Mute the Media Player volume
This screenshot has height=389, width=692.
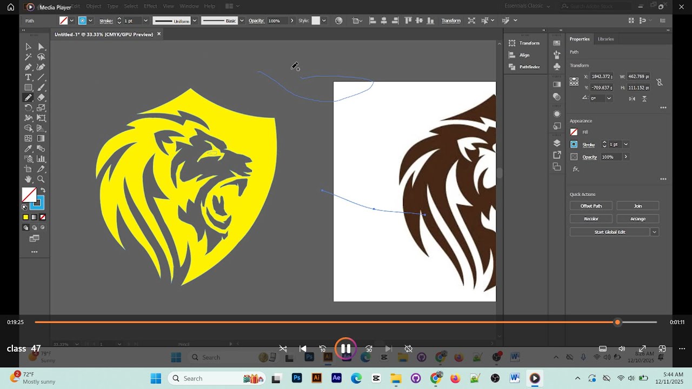point(622,349)
